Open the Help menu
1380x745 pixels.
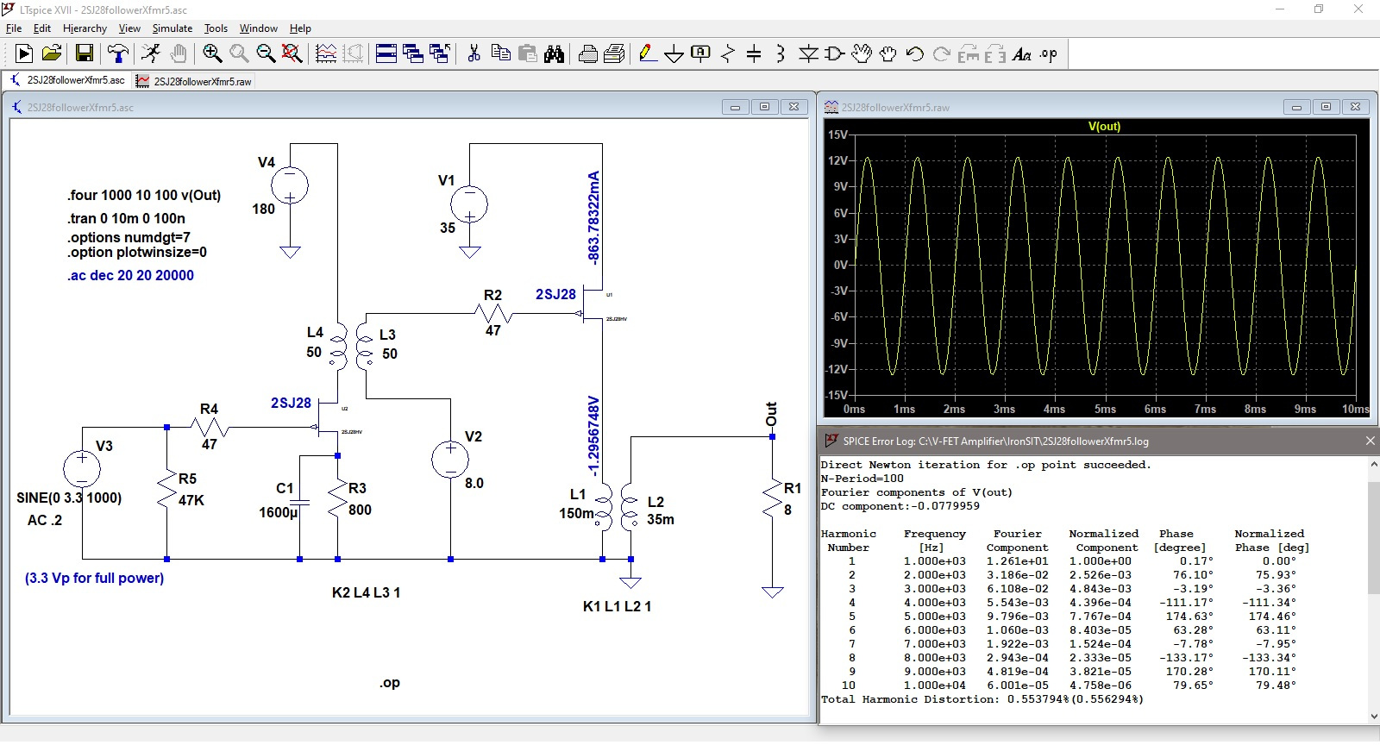click(x=300, y=28)
